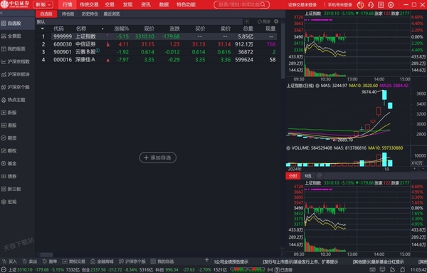Click the circle icon left of 上证 in status bar
This screenshot has width=427, height=273.
click(x=4, y=269)
